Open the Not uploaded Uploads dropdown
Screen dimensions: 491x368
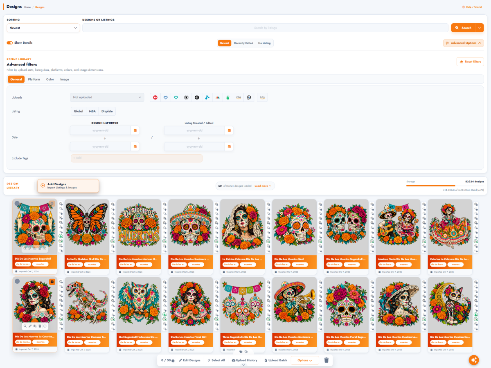tap(107, 97)
